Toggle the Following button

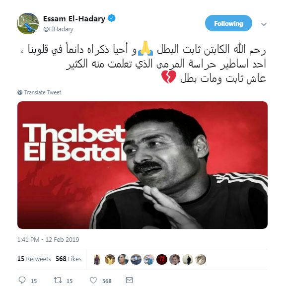228,23
